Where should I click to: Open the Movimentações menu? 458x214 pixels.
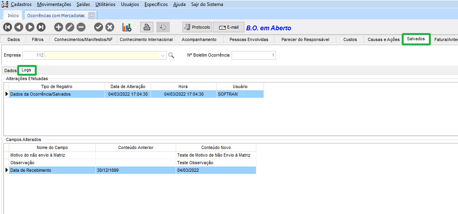point(54,4)
